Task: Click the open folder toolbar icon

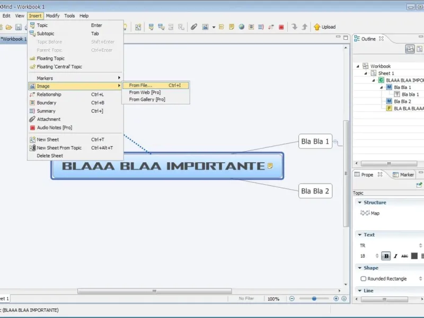Action: [x=9, y=27]
